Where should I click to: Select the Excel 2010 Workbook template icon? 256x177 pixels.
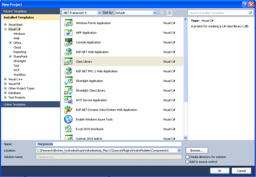tap(68, 129)
